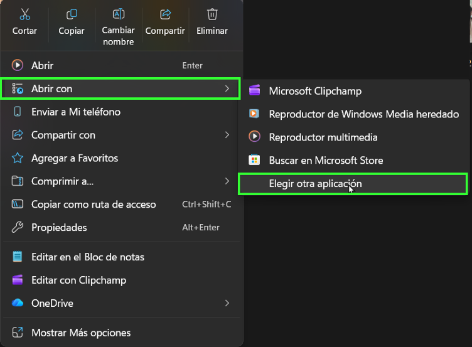Choose Editar con Clipchamp
The image size is (472, 347).
[121, 280]
